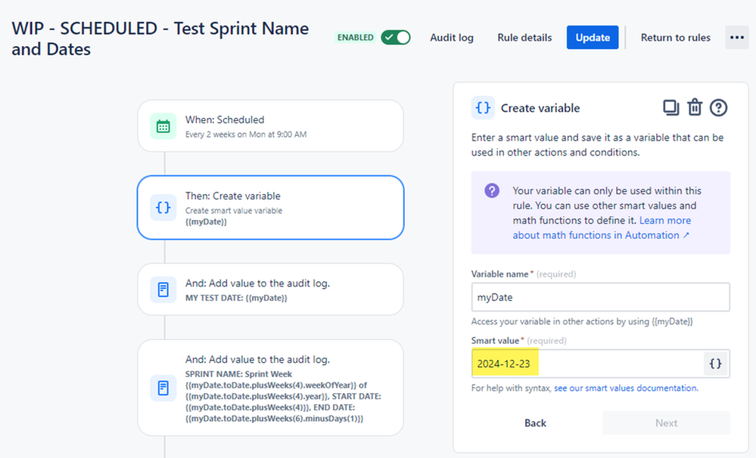The image size is (756, 458).
Task: Open Learn more about math functions link
Action: [x=602, y=227]
